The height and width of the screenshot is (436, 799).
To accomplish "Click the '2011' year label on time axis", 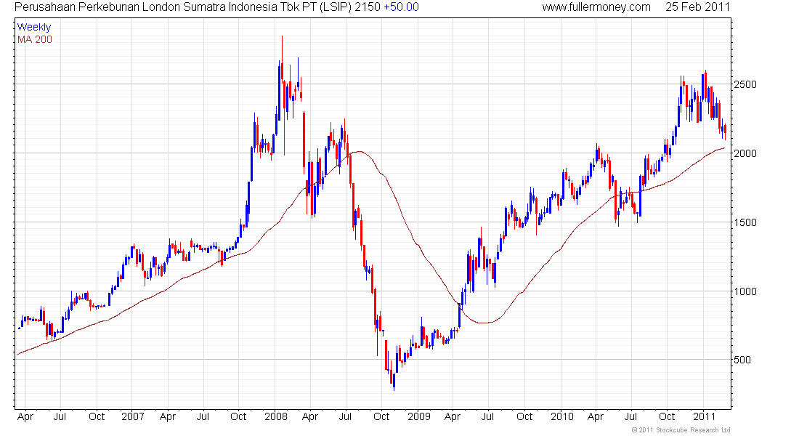I will [705, 416].
